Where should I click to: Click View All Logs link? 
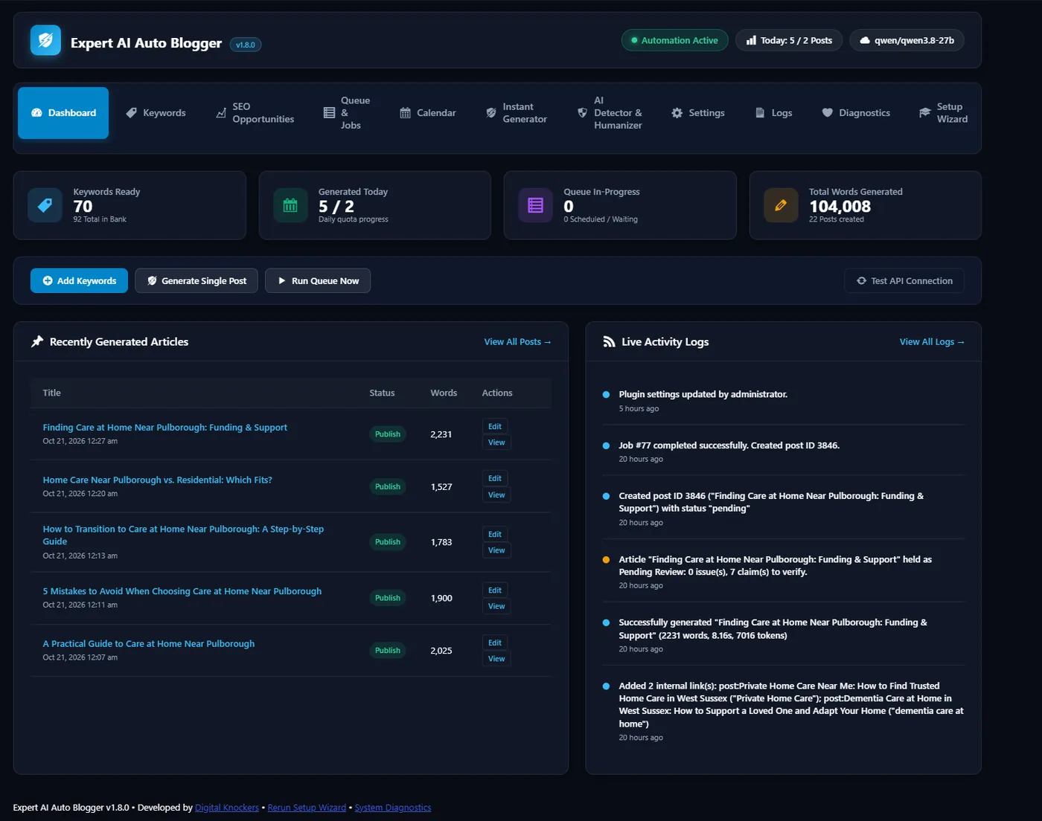pos(932,341)
